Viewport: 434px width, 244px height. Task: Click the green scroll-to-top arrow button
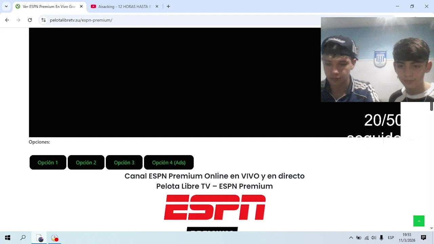pyautogui.click(x=419, y=221)
